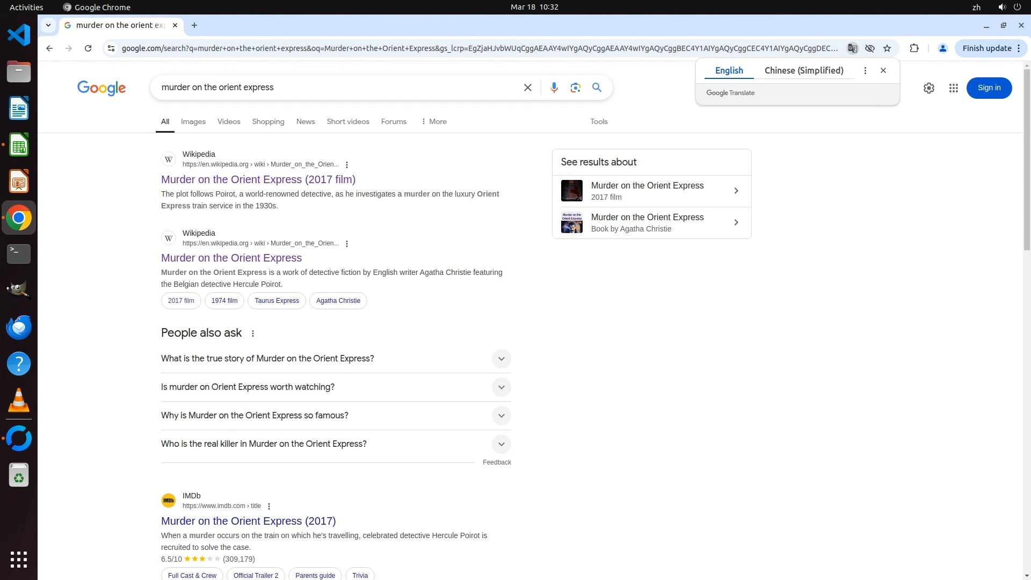
Task: Open Murder on the Orient Express (2017 film) link
Action: click(x=258, y=179)
